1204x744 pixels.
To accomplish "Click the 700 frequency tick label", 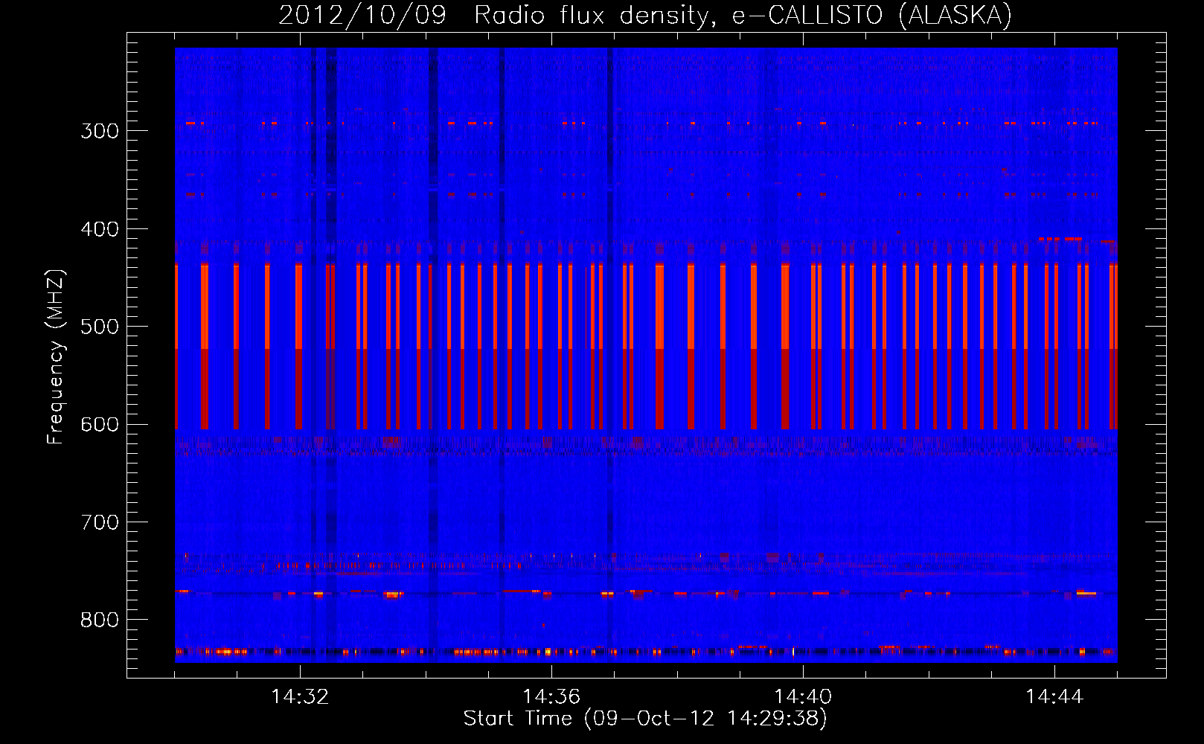I will pos(100,522).
